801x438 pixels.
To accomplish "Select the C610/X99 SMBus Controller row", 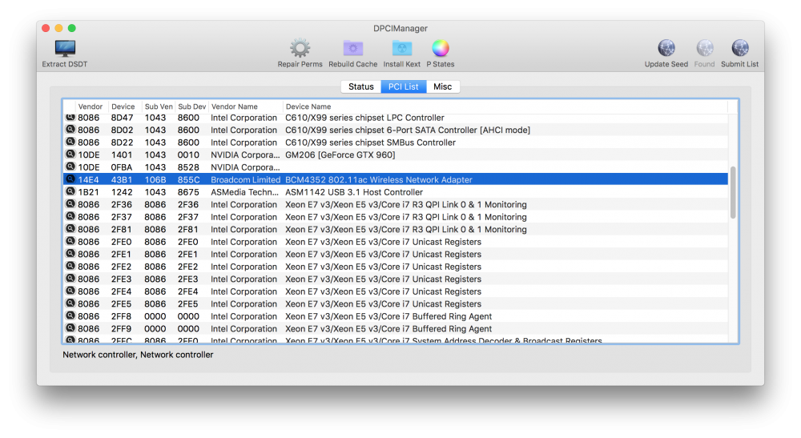I will (x=396, y=143).
